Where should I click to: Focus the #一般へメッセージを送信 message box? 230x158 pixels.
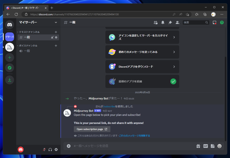click(134, 146)
